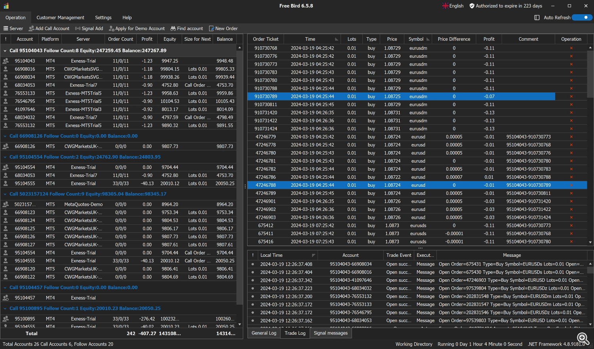Turn off the Auto Refresh switch
The width and height of the screenshot is (594, 349).
[583, 17]
